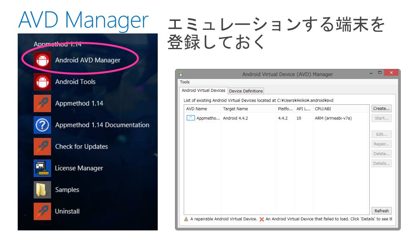Open the License Manager icon
The image size is (412, 232).
pos(42,168)
